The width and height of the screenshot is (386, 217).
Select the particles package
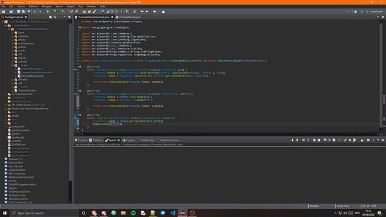coord(23,61)
